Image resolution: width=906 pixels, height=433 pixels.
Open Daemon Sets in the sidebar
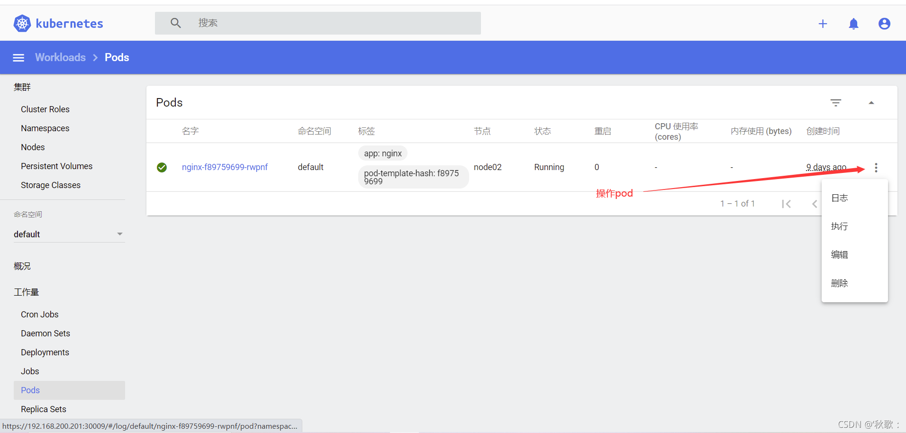[x=45, y=334]
